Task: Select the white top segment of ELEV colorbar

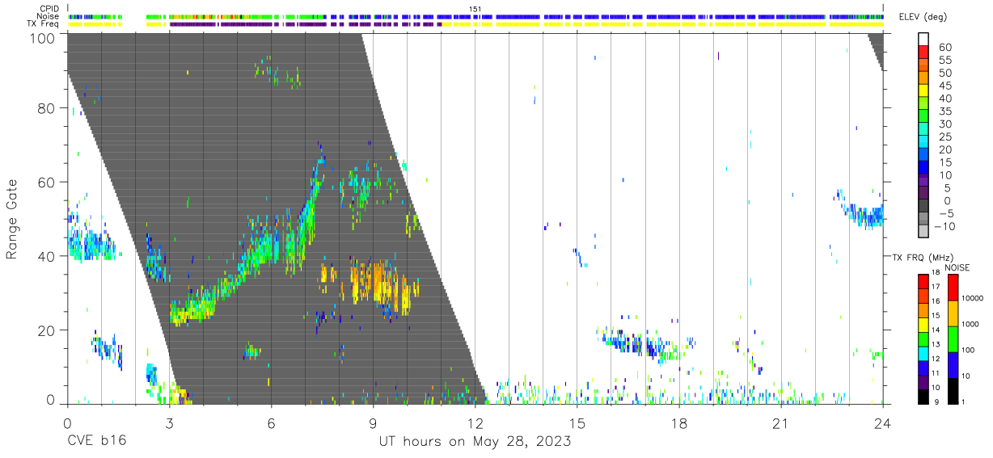Action: [924, 40]
